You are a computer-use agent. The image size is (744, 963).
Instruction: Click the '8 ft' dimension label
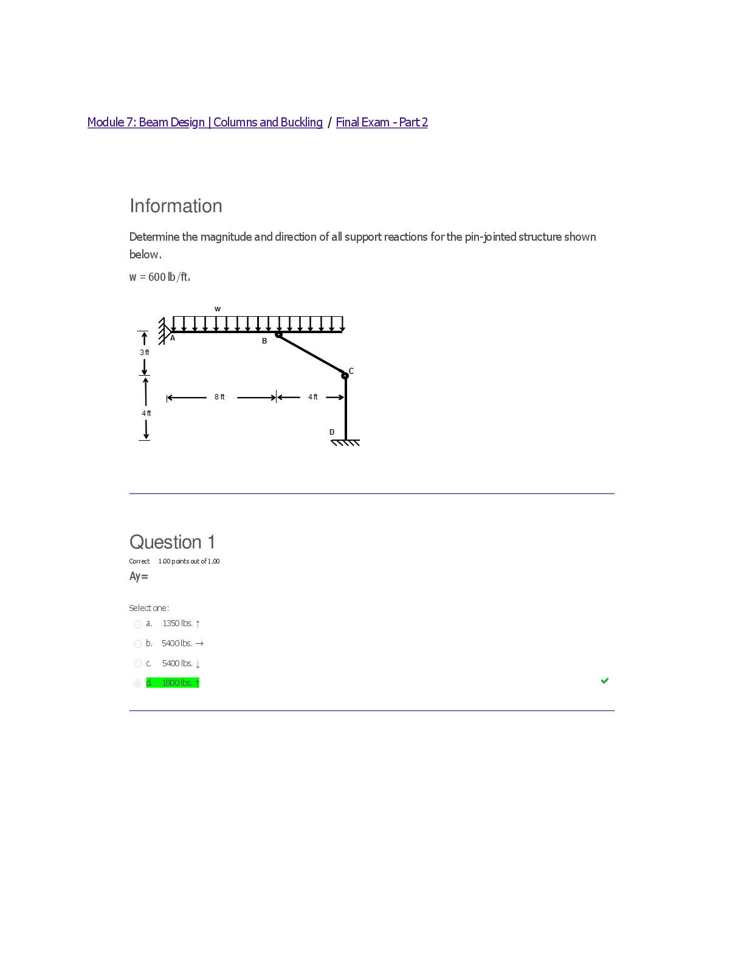219,397
